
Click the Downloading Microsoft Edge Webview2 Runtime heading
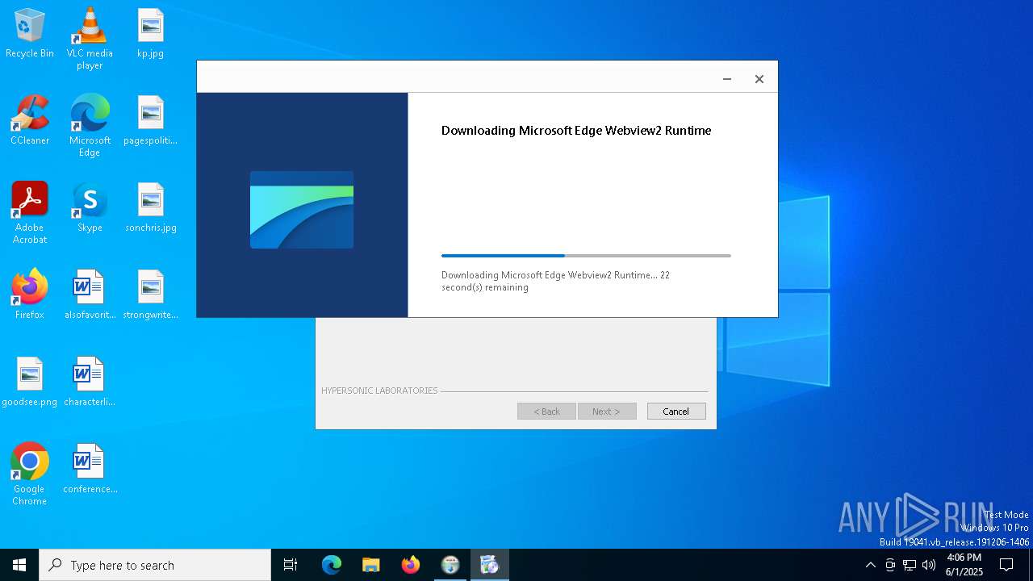click(x=576, y=131)
